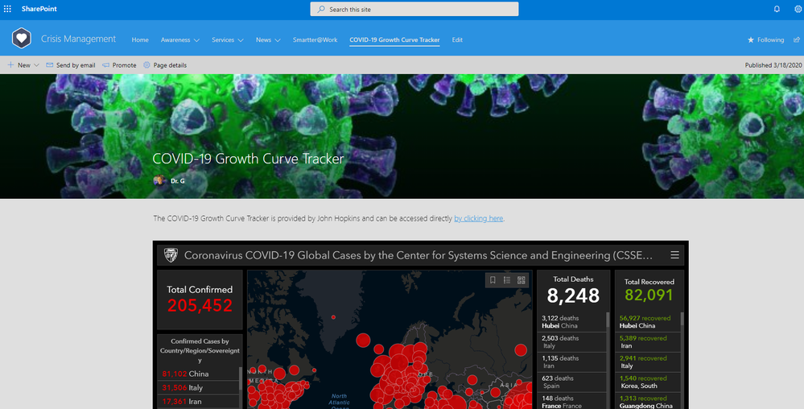Click the COVID-19 Growth Curve Tracker page heading
804x409 pixels.
tap(248, 159)
